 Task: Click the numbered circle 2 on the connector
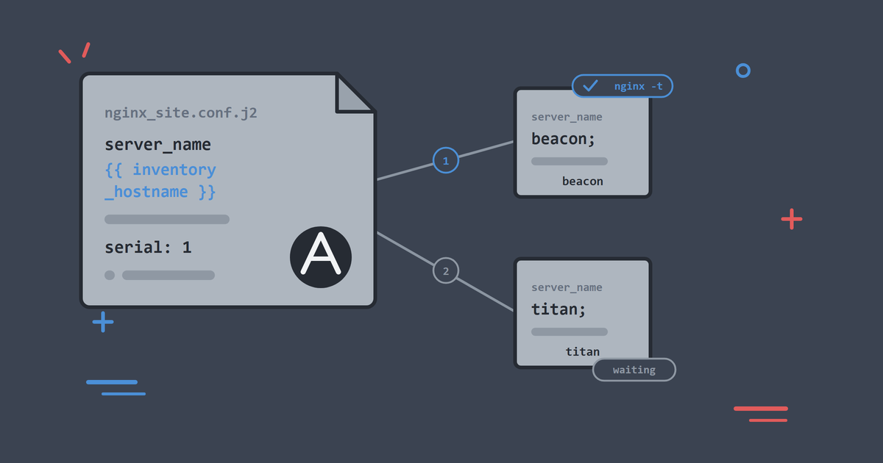coord(445,270)
